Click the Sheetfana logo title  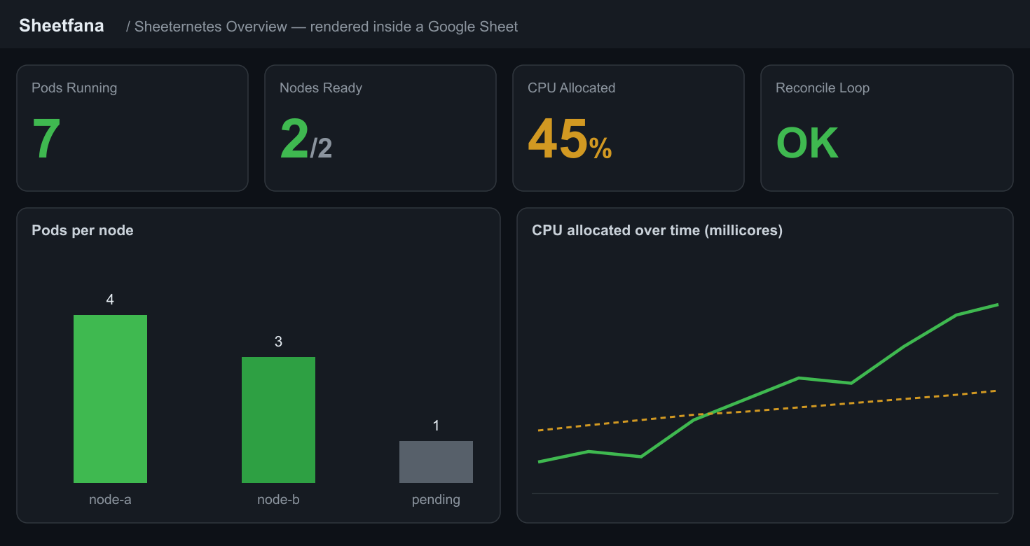point(62,26)
